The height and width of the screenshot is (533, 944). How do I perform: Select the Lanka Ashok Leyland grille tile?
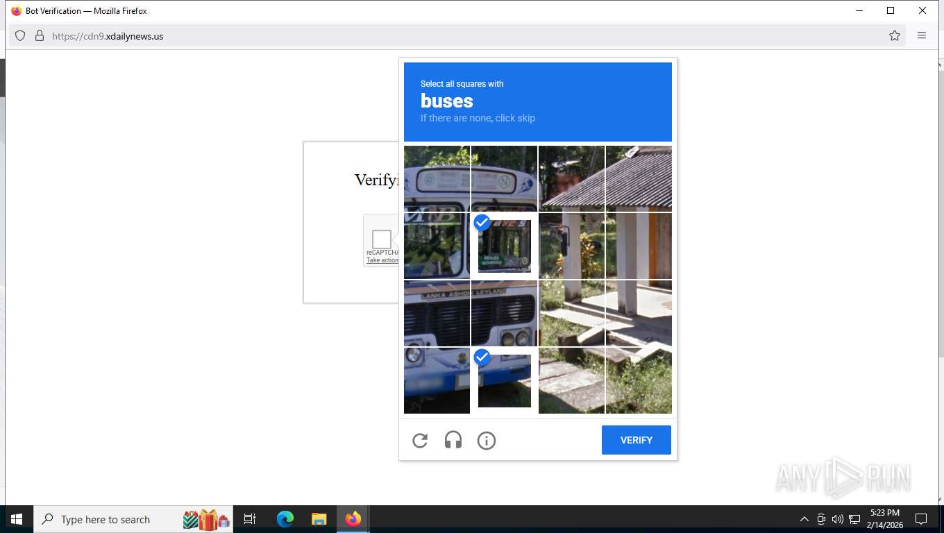[x=437, y=313]
